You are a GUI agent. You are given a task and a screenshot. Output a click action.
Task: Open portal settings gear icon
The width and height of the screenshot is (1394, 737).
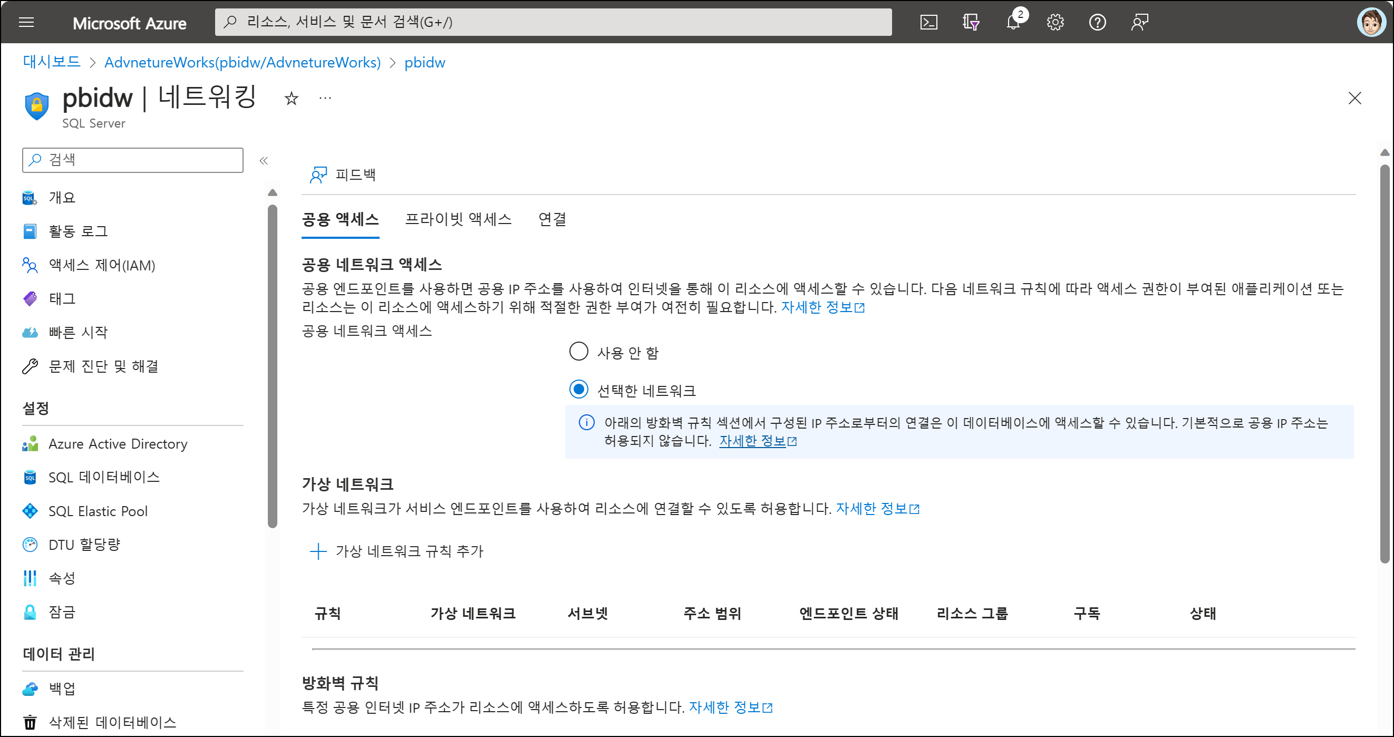[1054, 22]
